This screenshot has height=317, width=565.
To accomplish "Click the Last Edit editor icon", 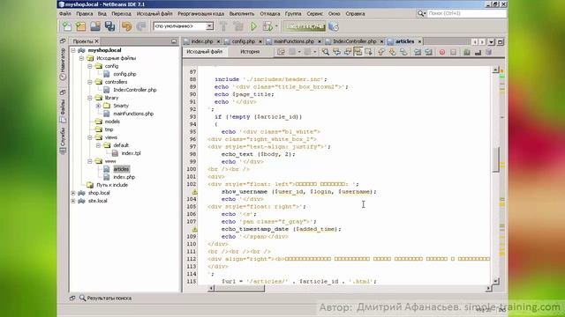I will point(281,52).
